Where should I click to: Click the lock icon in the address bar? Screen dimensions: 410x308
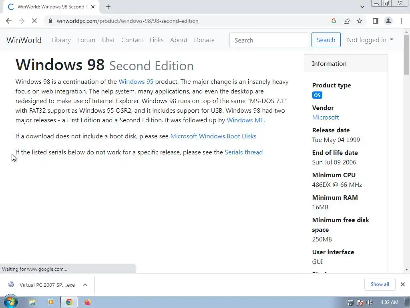[x=50, y=21]
